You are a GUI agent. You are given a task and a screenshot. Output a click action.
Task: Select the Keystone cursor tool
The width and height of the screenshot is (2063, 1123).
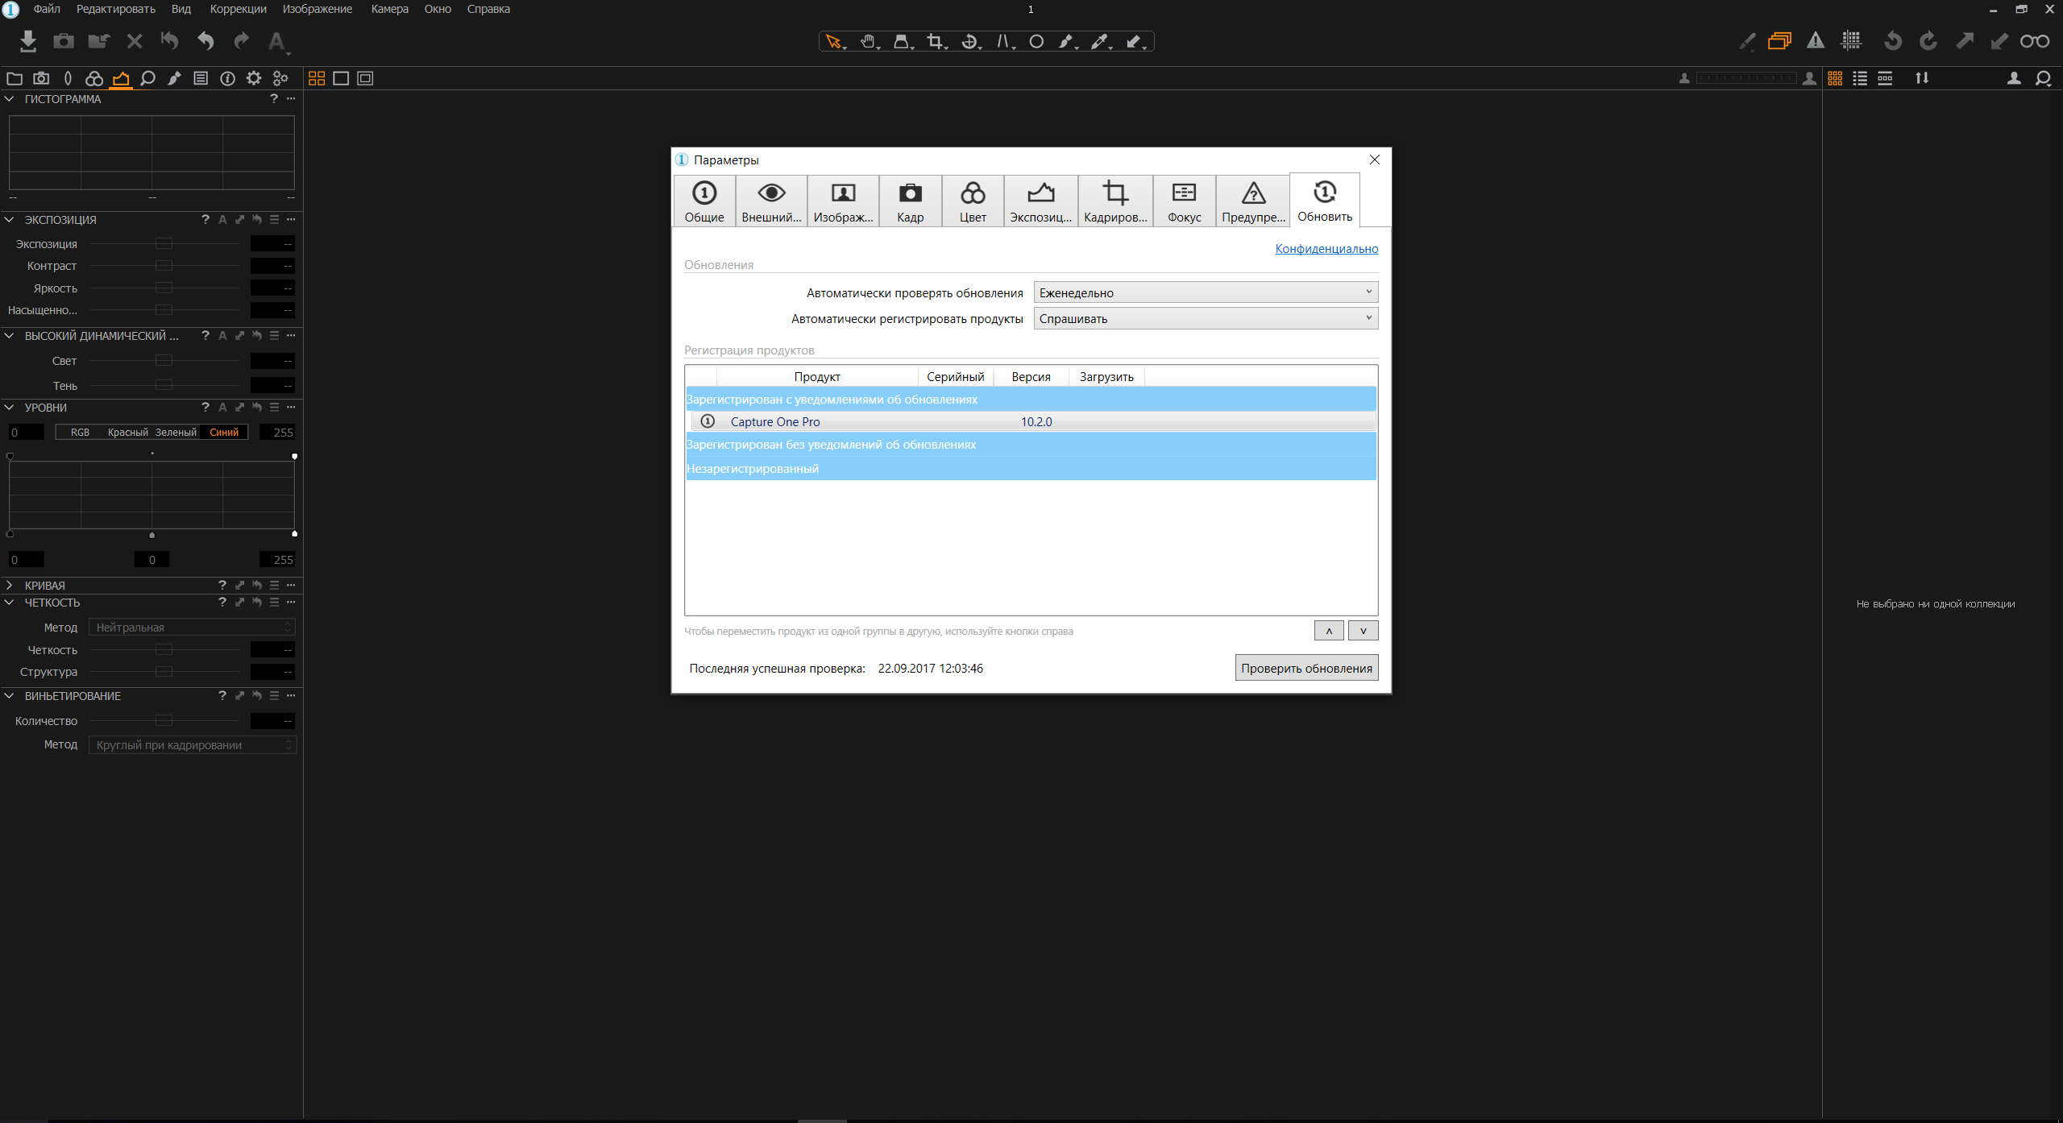coord(1004,41)
